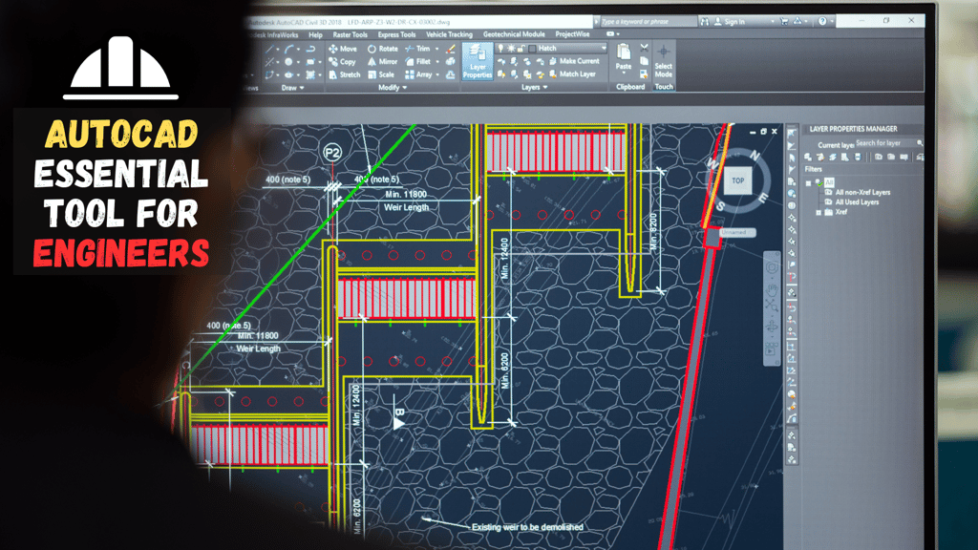Toggle layer on/off lightbulb icon

500,48
